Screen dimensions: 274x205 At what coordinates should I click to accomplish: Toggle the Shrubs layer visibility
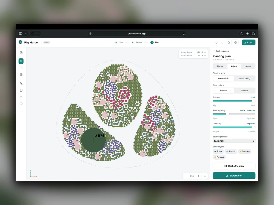pyautogui.click(x=231, y=151)
